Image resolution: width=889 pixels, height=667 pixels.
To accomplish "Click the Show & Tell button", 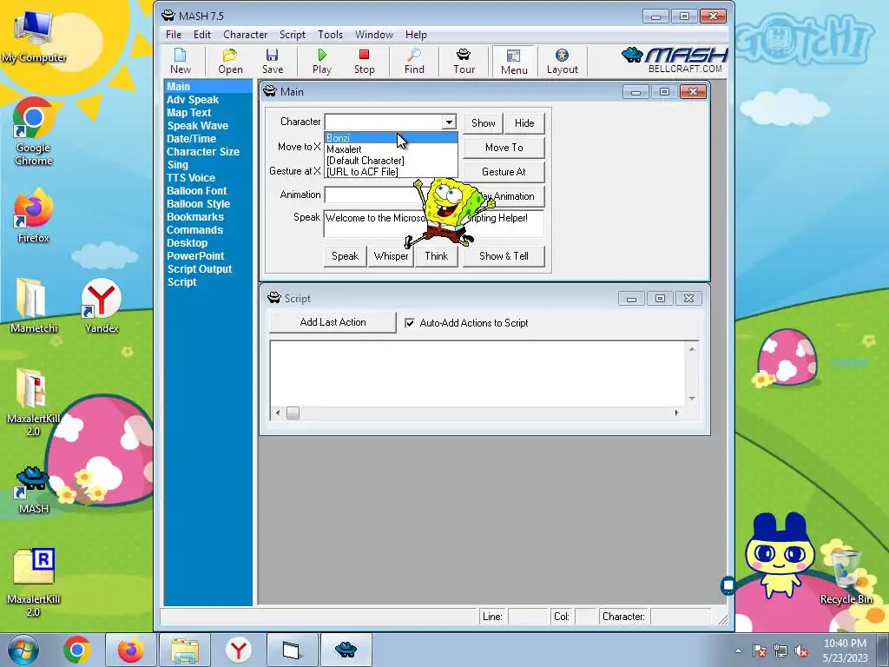I will pos(504,256).
